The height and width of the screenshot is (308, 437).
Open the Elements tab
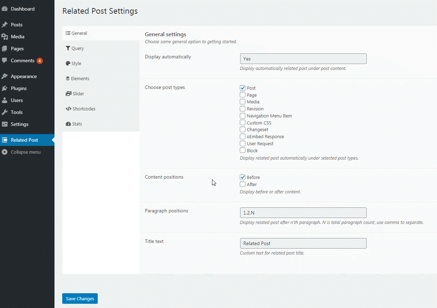point(101,78)
